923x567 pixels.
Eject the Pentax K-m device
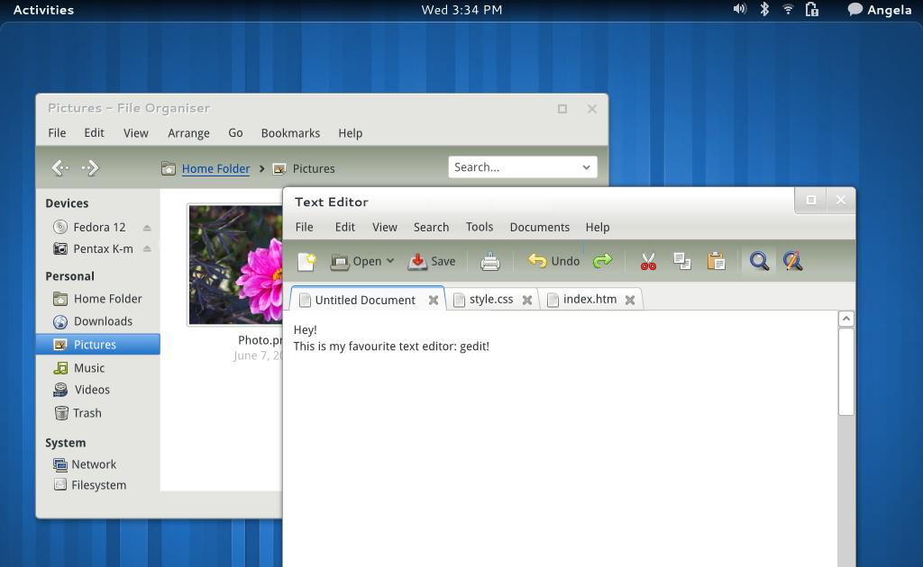click(147, 249)
